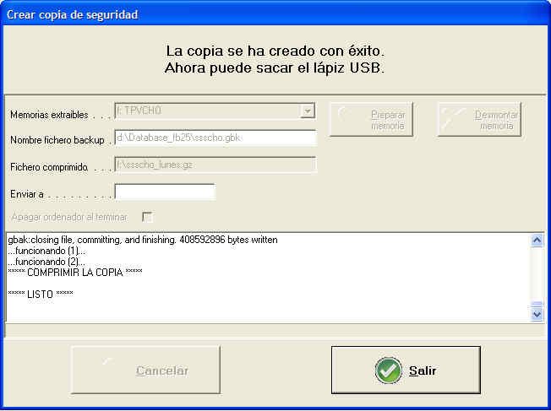The image size is (551, 411).
Task: Click the log scrollbar down arrow
Action: pos(537,314)
